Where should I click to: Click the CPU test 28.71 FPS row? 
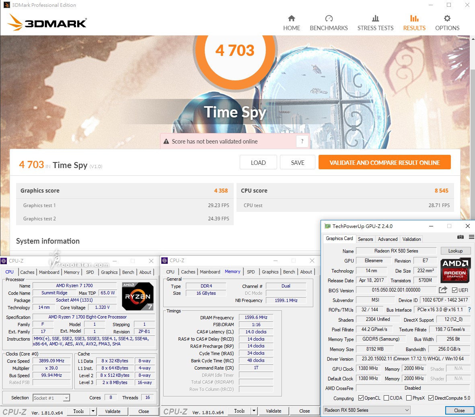click(x=345, y=205)
